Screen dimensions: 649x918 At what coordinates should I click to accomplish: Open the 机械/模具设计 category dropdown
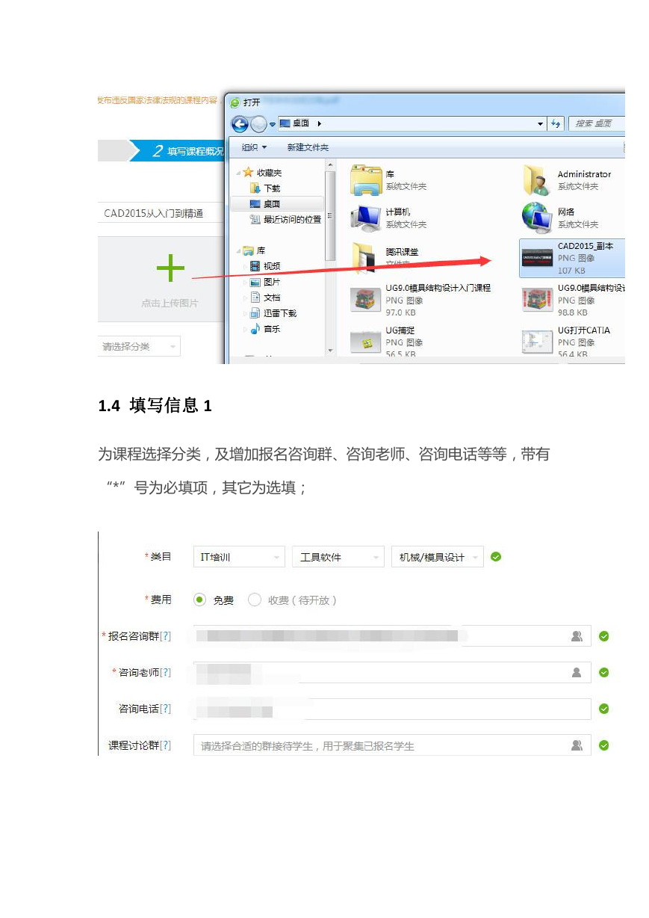coord(438,557)
